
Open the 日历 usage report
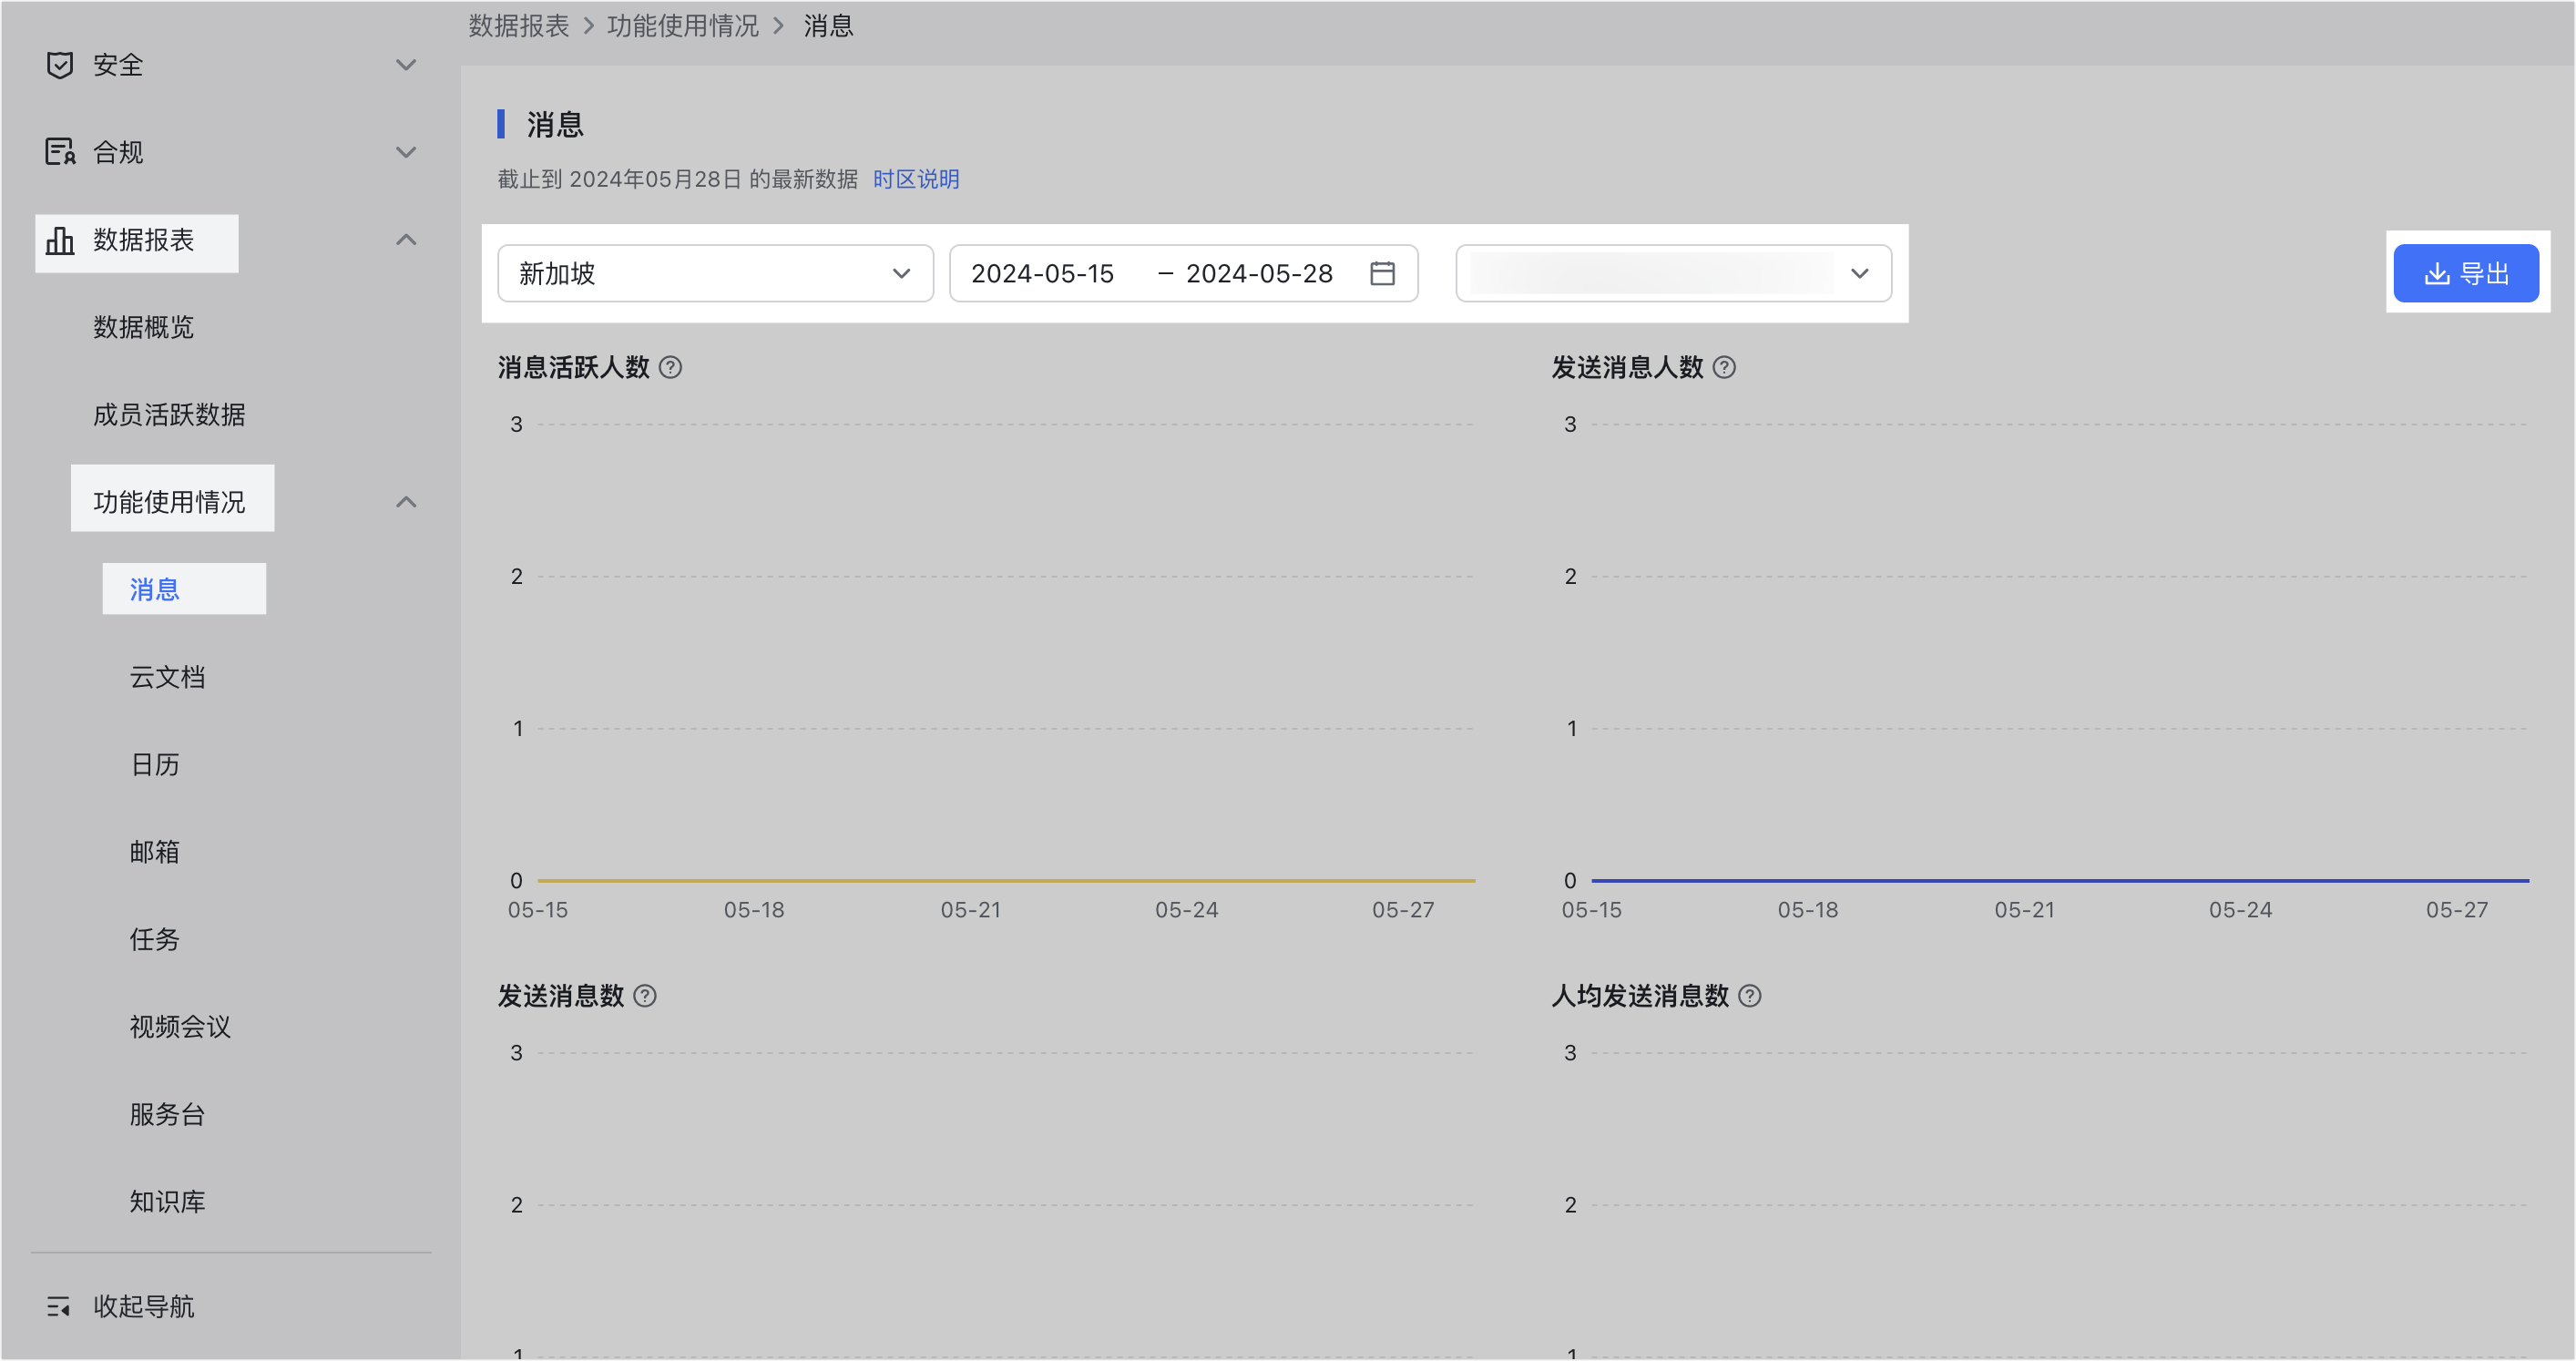click(x=155, y=765)
